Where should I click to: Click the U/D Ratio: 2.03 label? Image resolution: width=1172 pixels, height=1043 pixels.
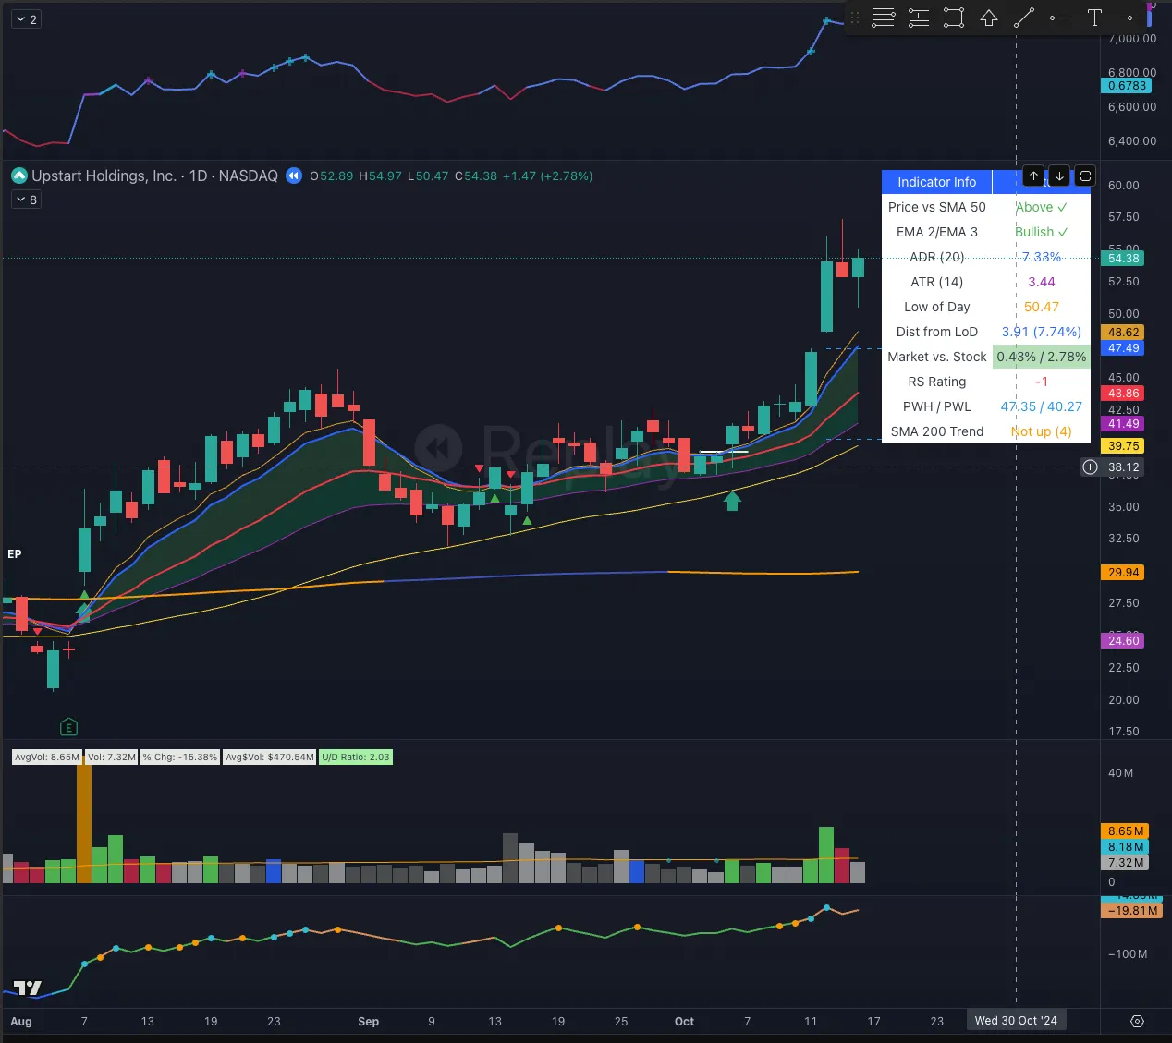tap(356, 758)
